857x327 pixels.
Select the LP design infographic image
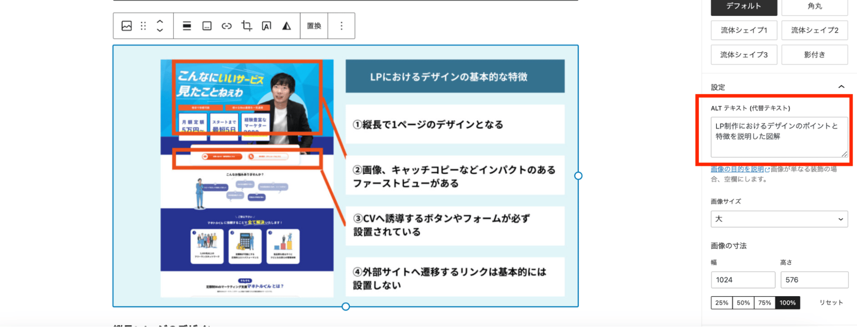pyautogui.click(x=345, y=176)
